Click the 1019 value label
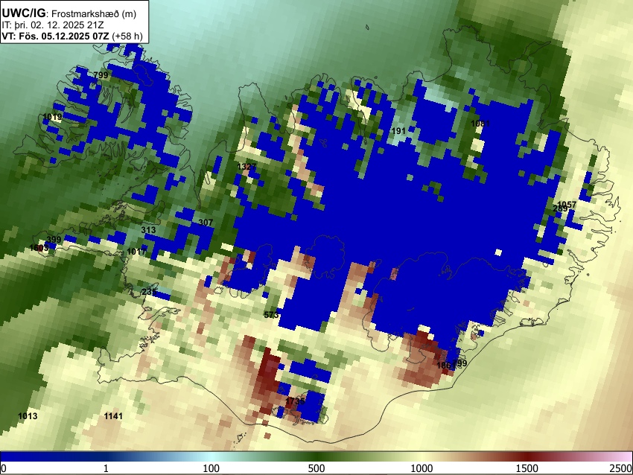 pyautogui.click(x=52, y=117)
